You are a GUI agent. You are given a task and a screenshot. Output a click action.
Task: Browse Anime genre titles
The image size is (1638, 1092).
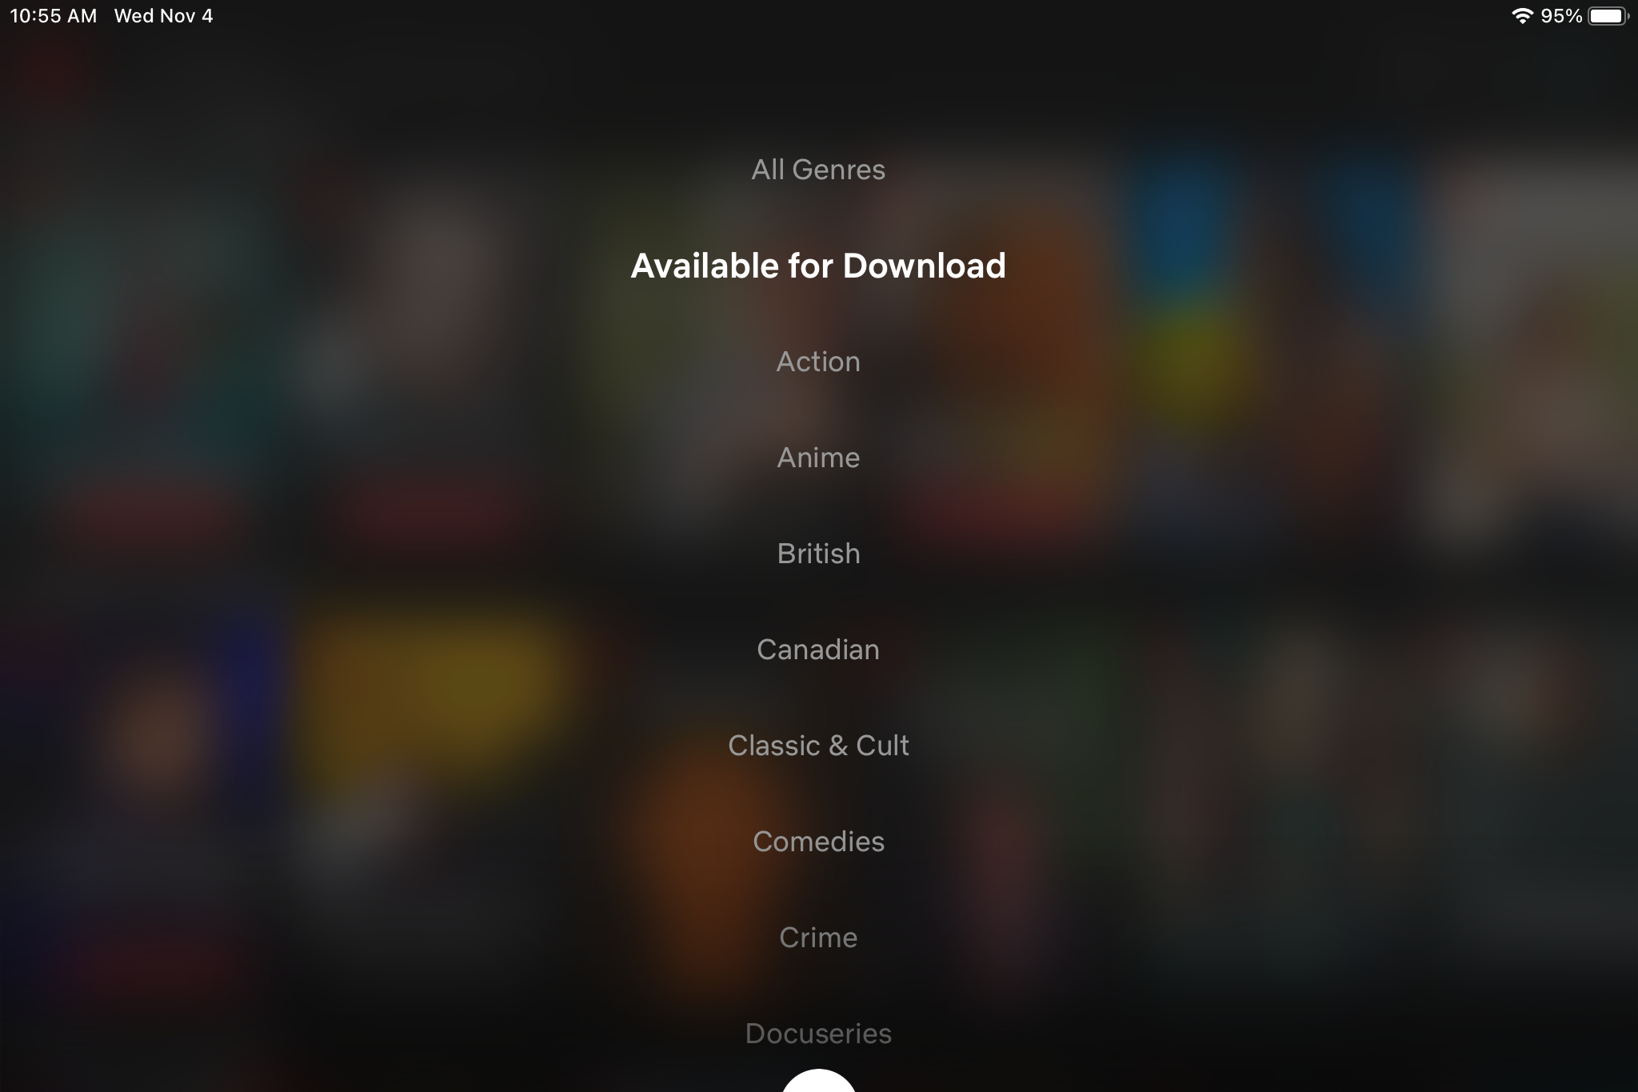tap(818, 457)
